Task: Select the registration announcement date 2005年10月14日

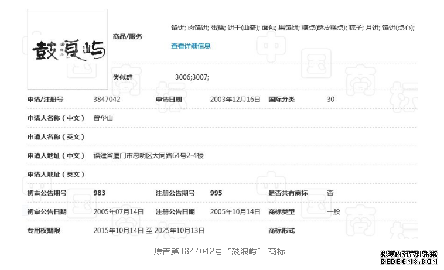Action: [x=235, y=211]
